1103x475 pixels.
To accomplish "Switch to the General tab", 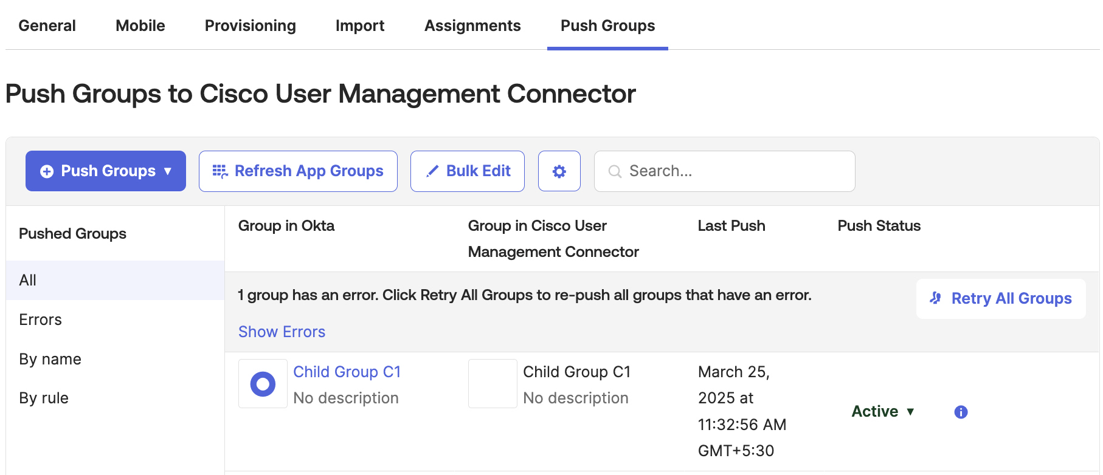I will [47, 26].
